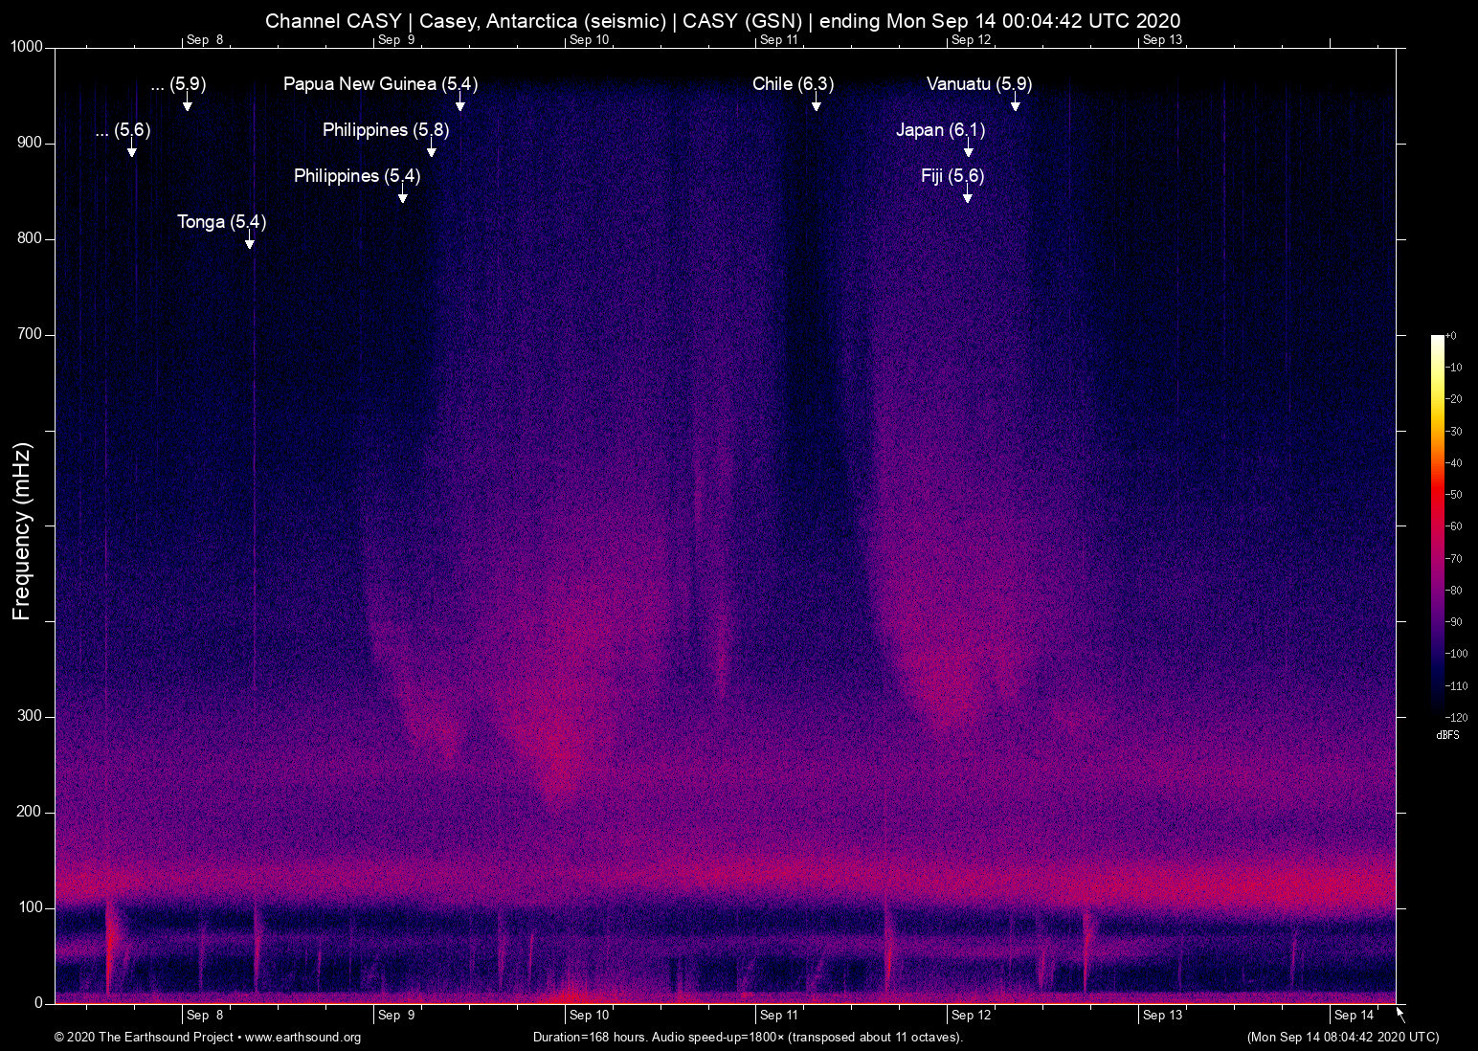Select the Japan (6.1) event label

(940, 130)
